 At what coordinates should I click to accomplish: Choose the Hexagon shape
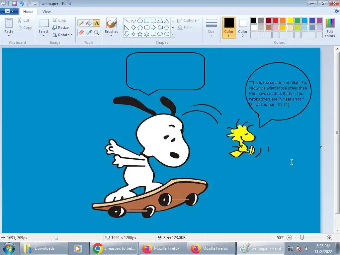click(147, 28)
